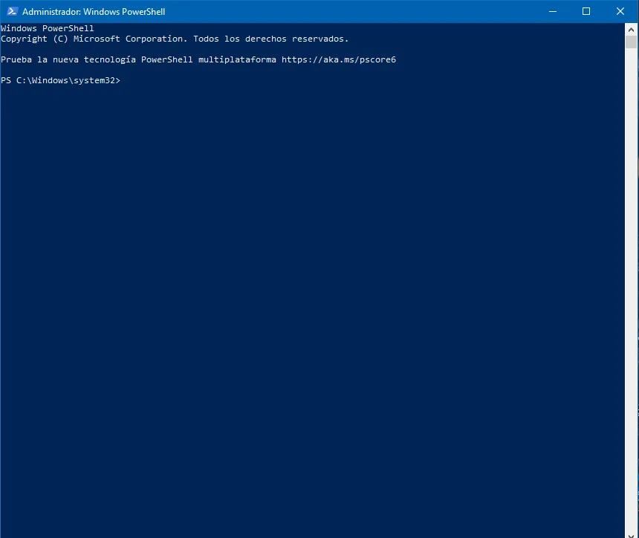Click the title 'Administrador: Windows PowerShell'
The width and height of the screenshot is (639, 538).
tap(94, 11)
